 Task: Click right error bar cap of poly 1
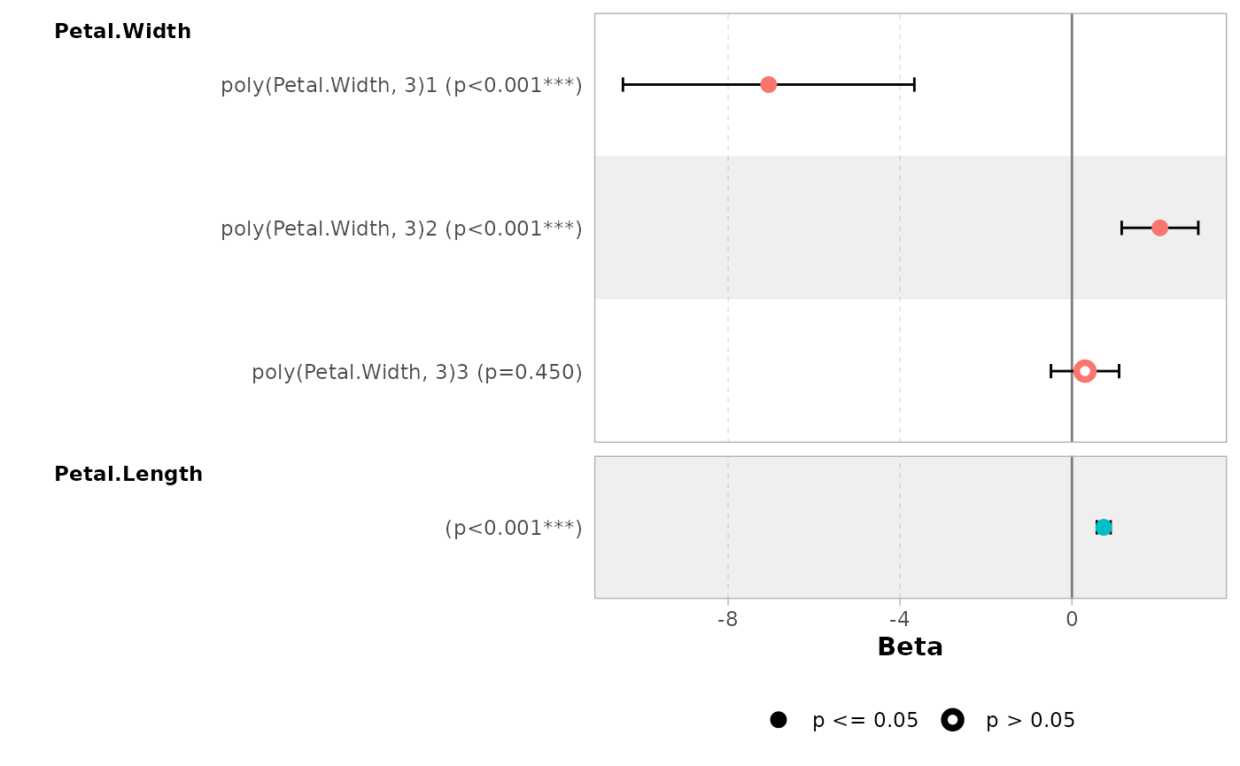click(914, 84)
